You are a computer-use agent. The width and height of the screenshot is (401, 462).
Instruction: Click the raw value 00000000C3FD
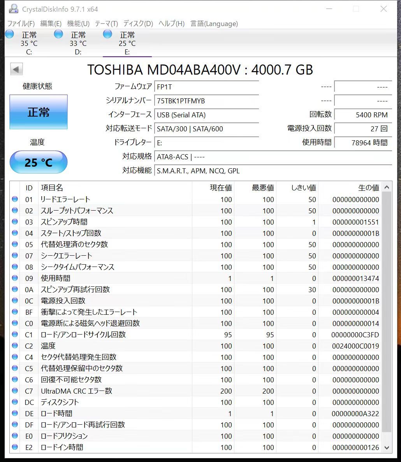tap(355, 335)
